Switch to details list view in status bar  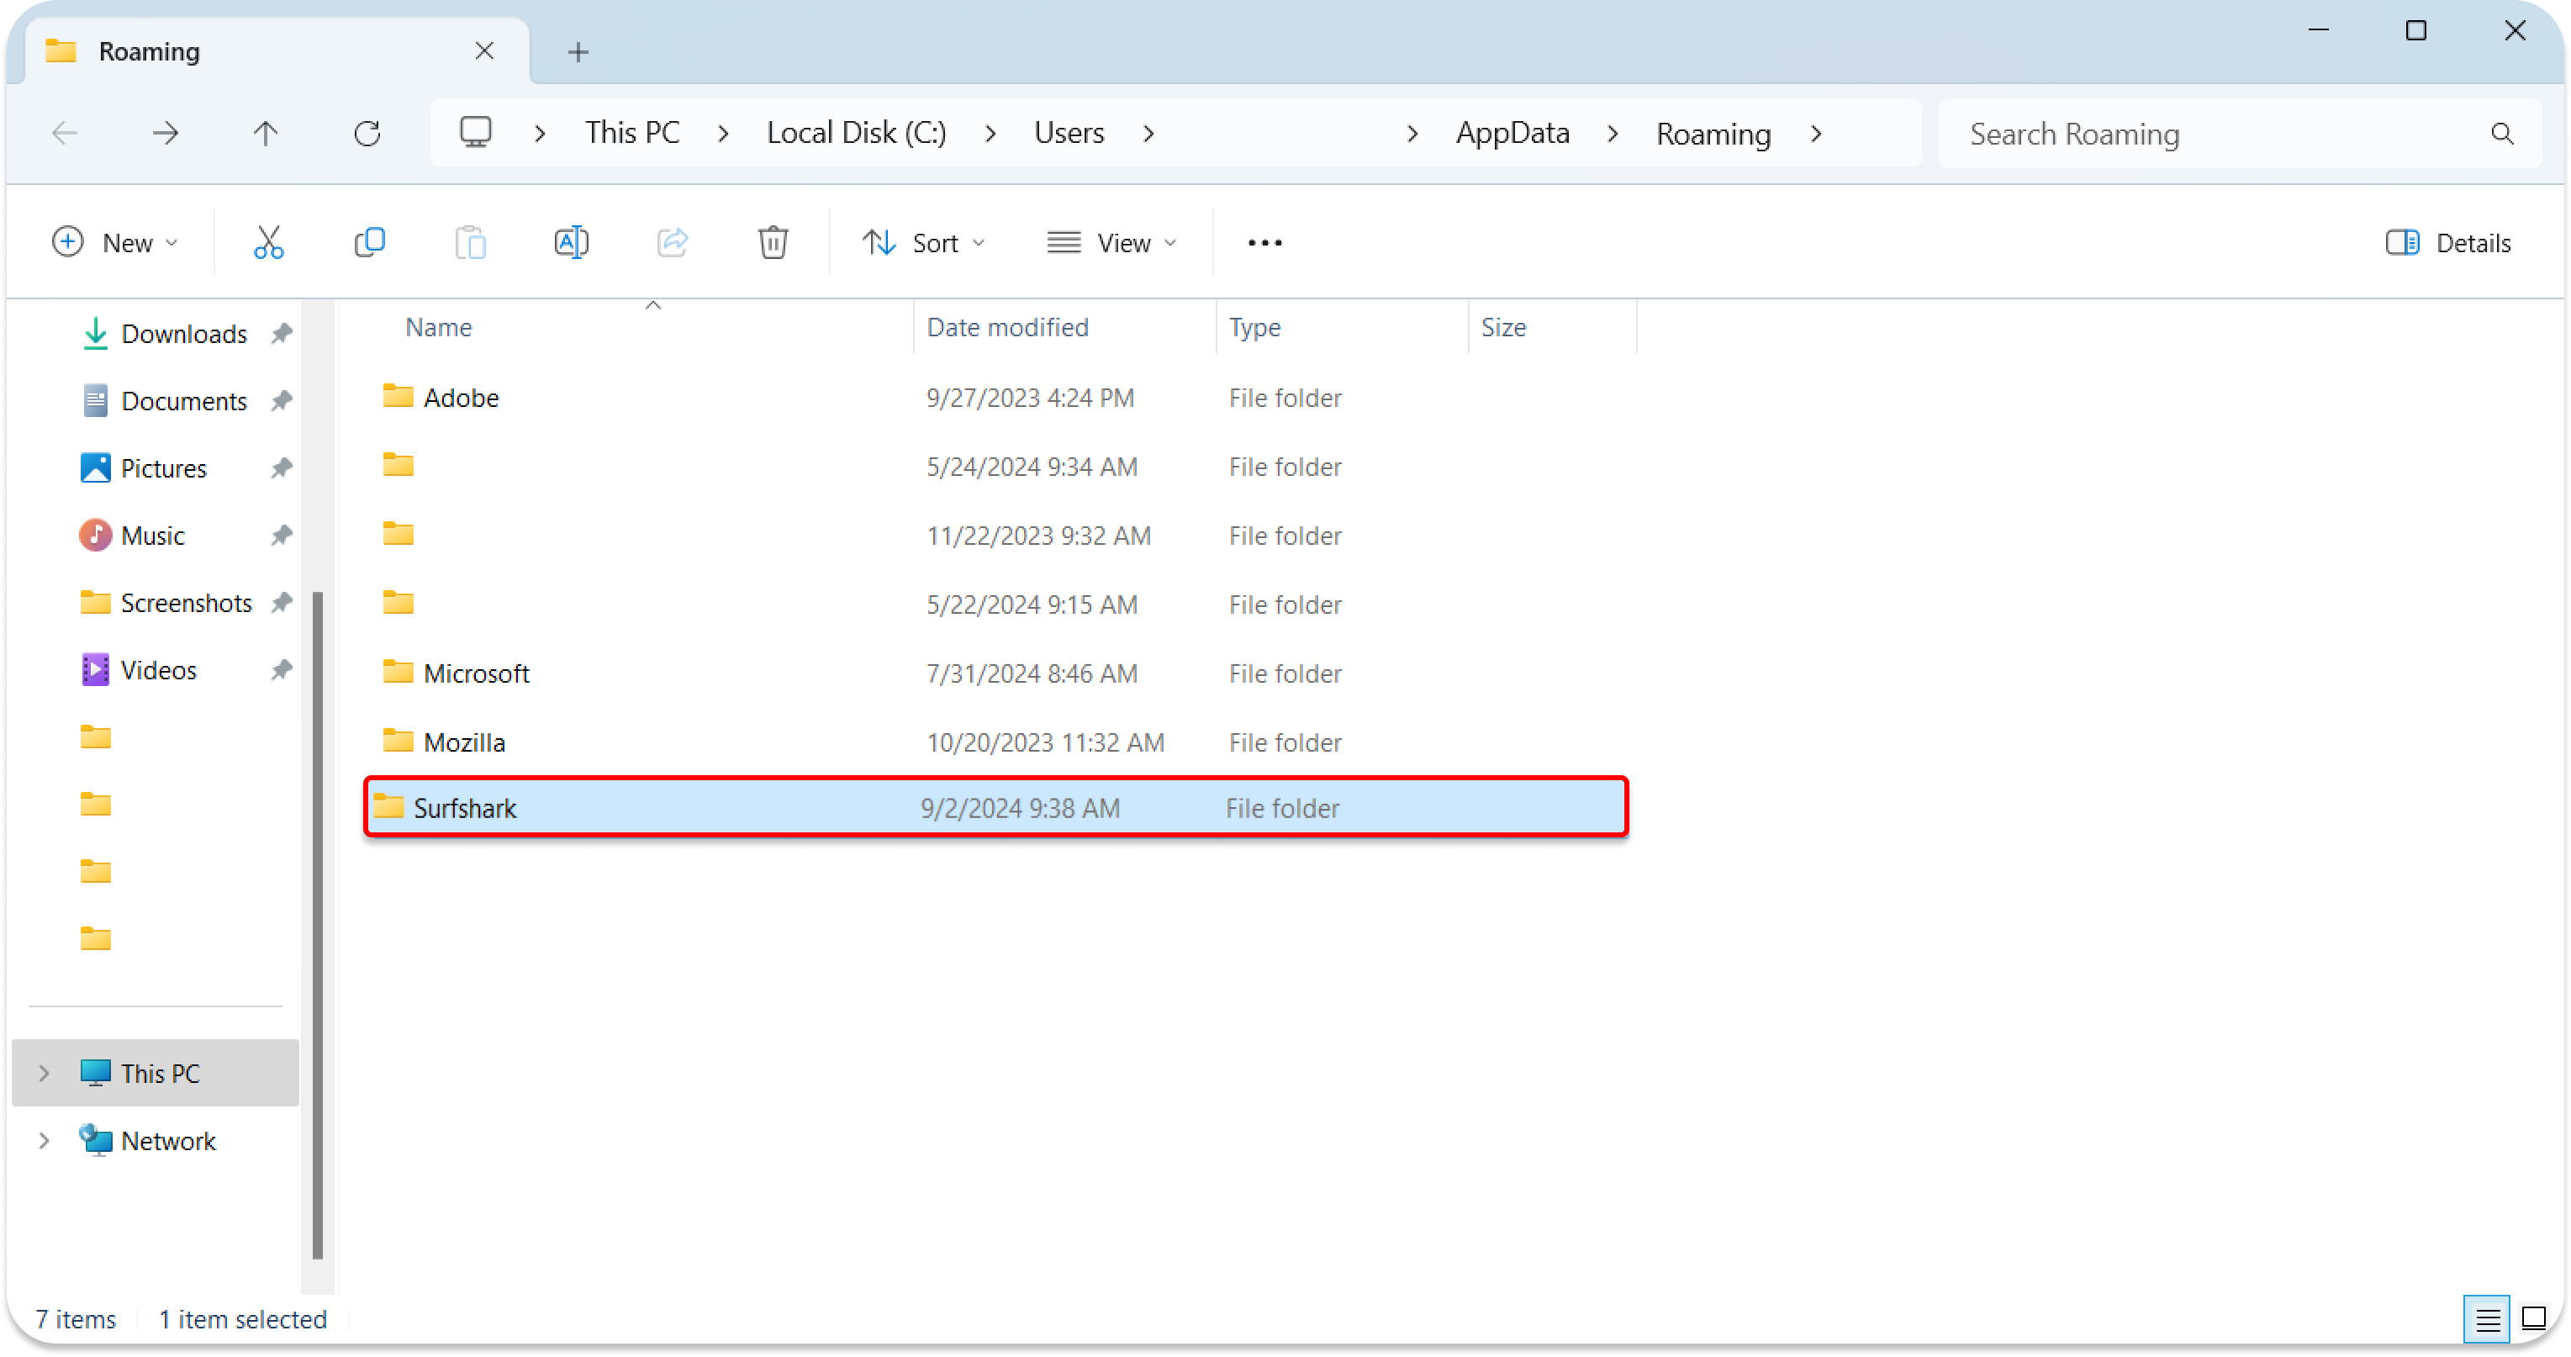pos(2486,1318)
